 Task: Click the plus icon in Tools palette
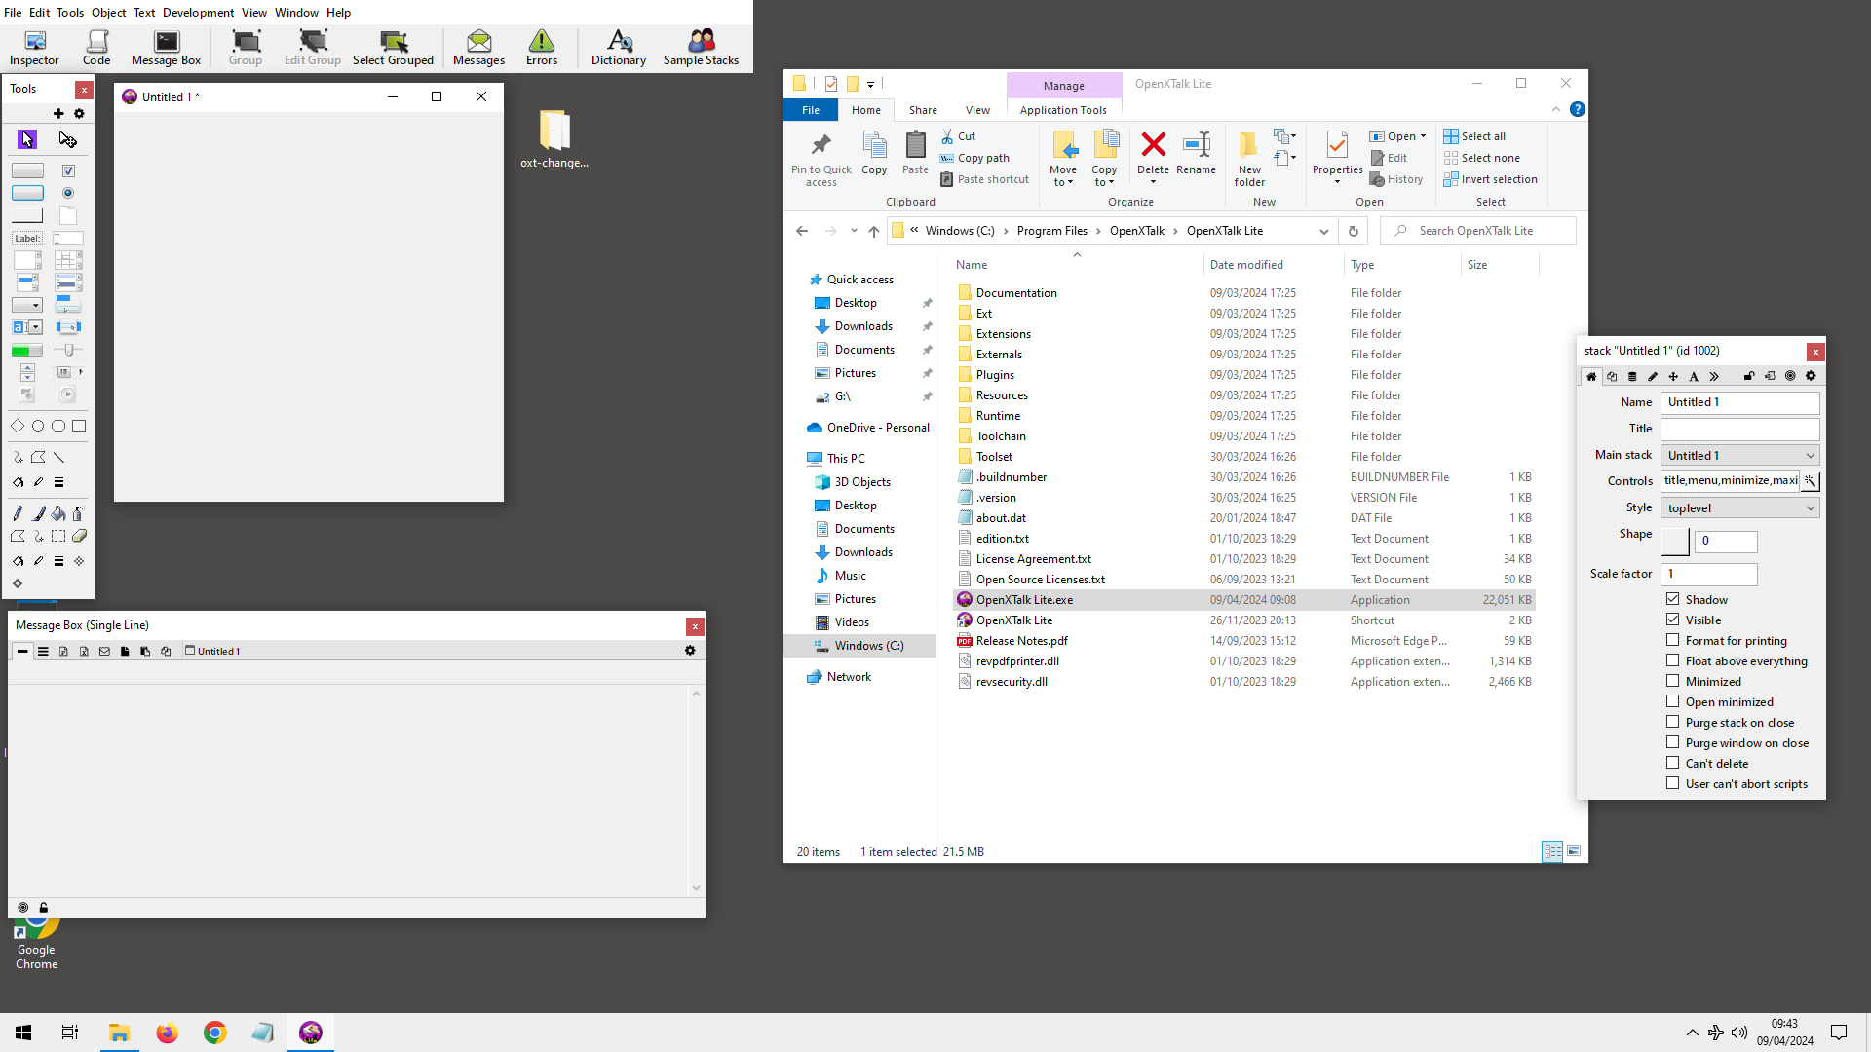58,114
